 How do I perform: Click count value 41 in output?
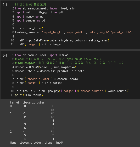click(x=52, y=132)
